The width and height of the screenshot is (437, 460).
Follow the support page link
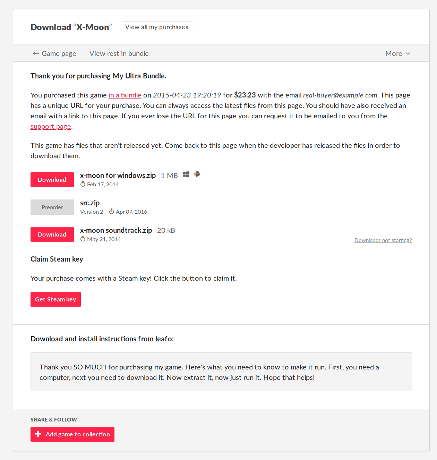[x=51, y=127]
